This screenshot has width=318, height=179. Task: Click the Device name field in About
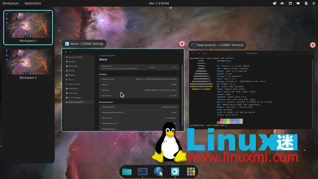139,67
